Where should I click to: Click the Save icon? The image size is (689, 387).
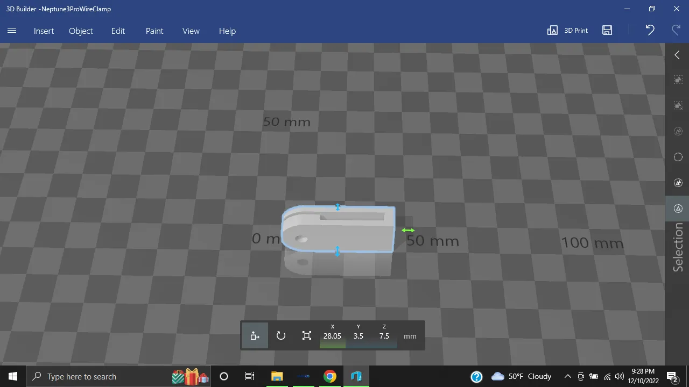tap(607, 31)
